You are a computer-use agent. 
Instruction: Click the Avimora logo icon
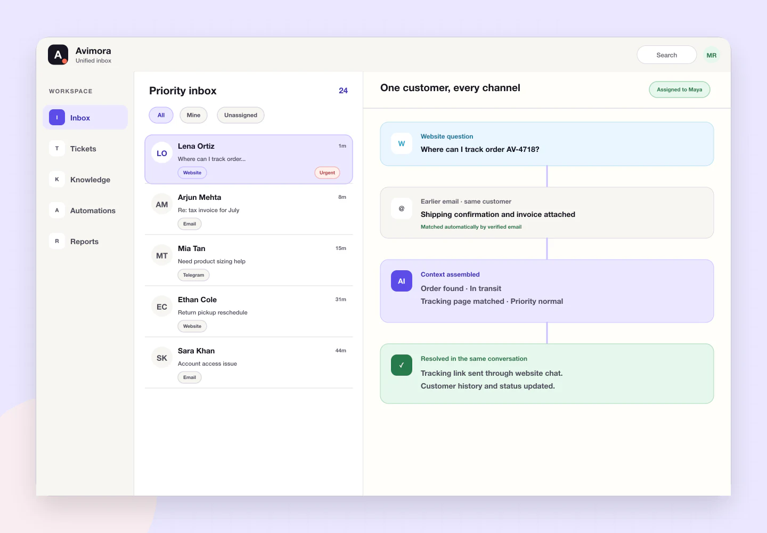pyautogui.click(x=58, y=54)
